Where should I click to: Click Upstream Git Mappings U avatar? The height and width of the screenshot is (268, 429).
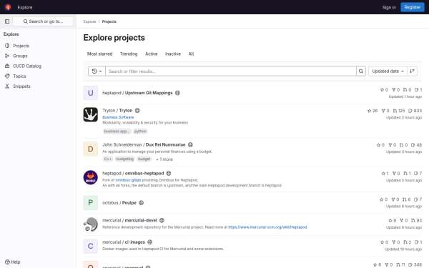click(x=91, y=93)
